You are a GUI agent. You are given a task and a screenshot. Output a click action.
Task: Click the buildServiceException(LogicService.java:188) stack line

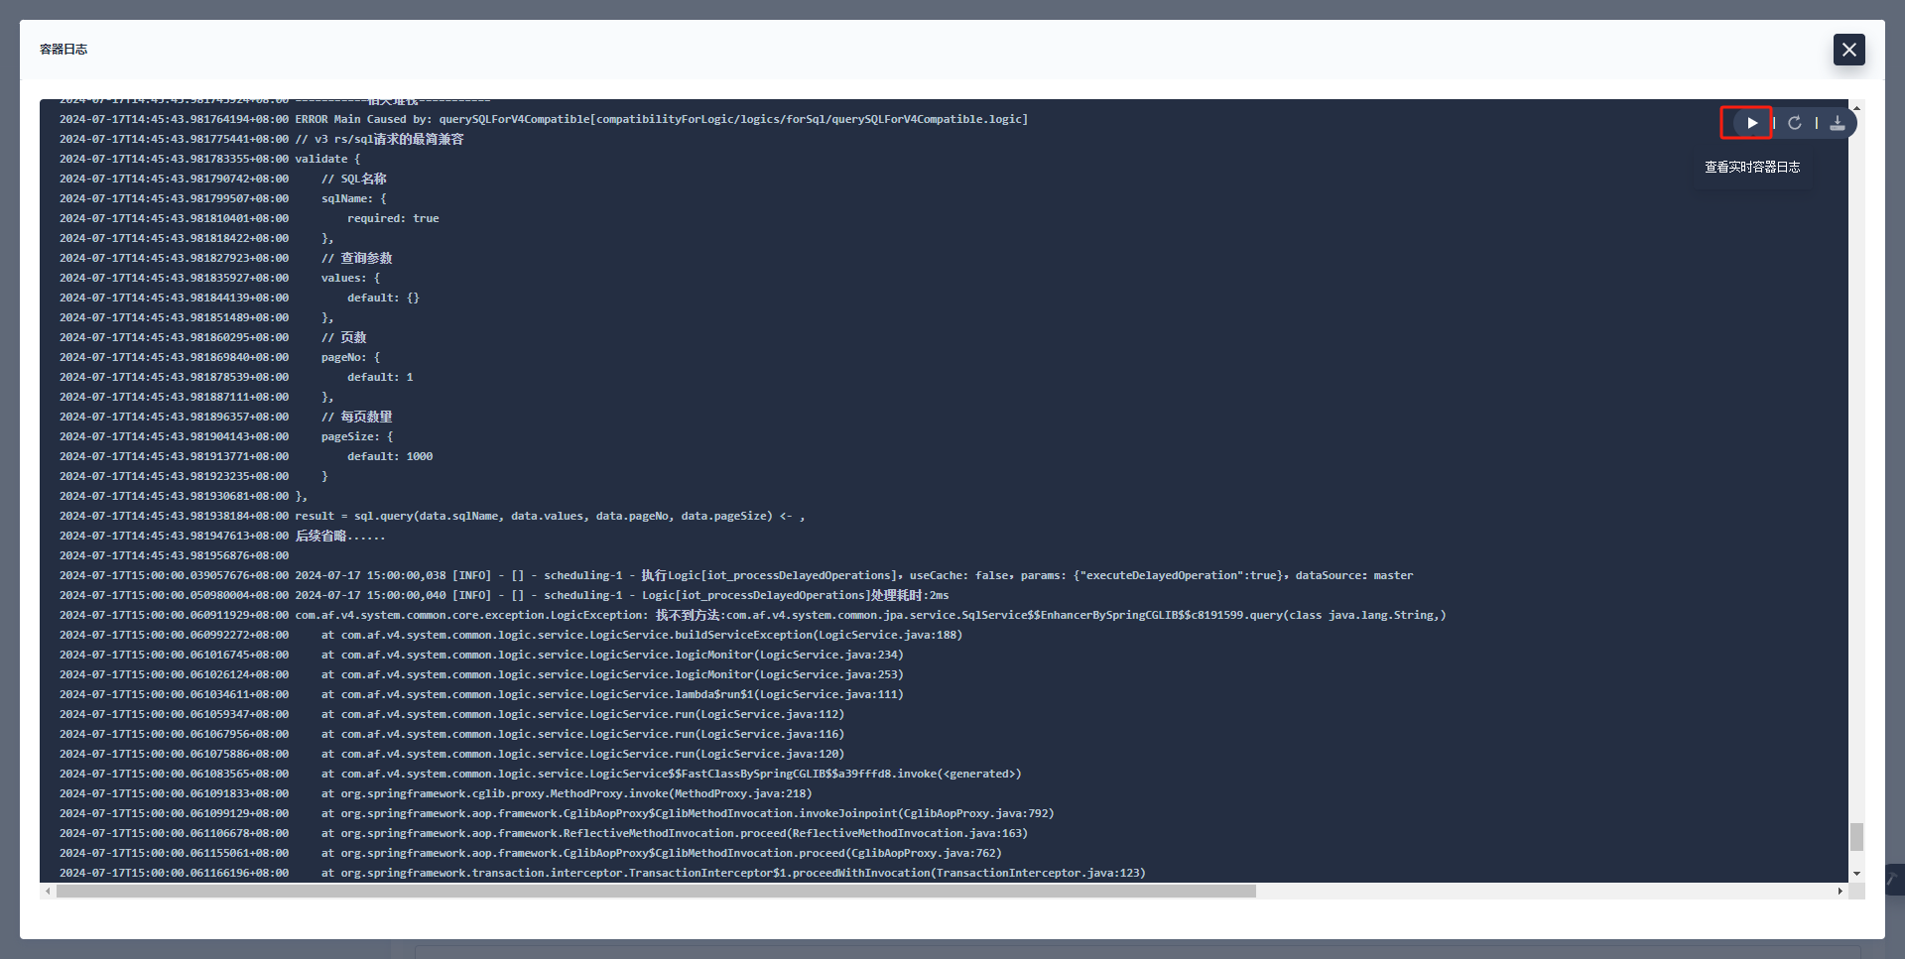[511, 635]
